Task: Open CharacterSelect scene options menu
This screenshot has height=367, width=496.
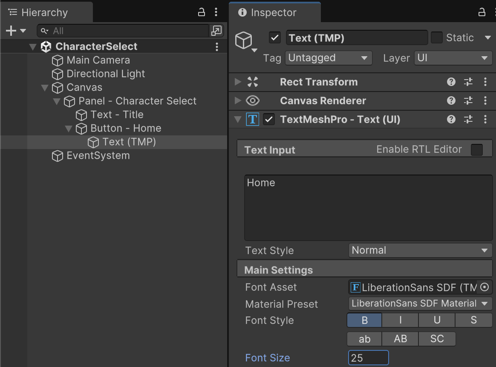Action: (x=217, y=47)
